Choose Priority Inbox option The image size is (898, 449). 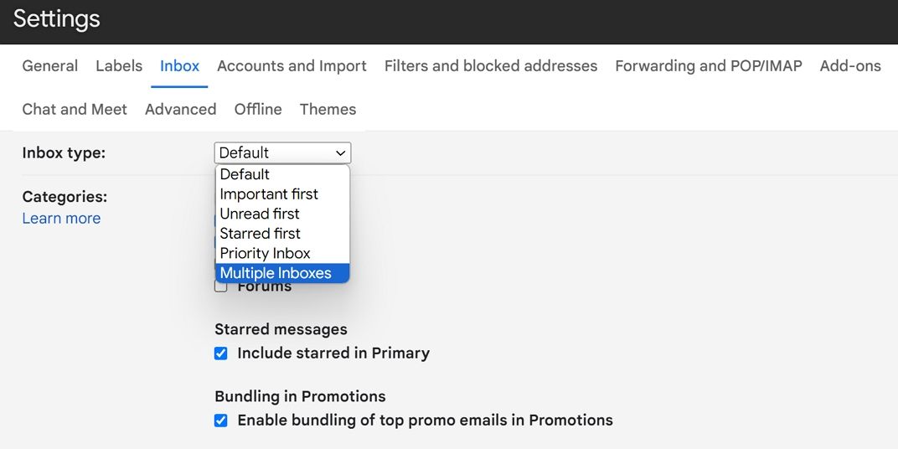[x=265, y=253]
